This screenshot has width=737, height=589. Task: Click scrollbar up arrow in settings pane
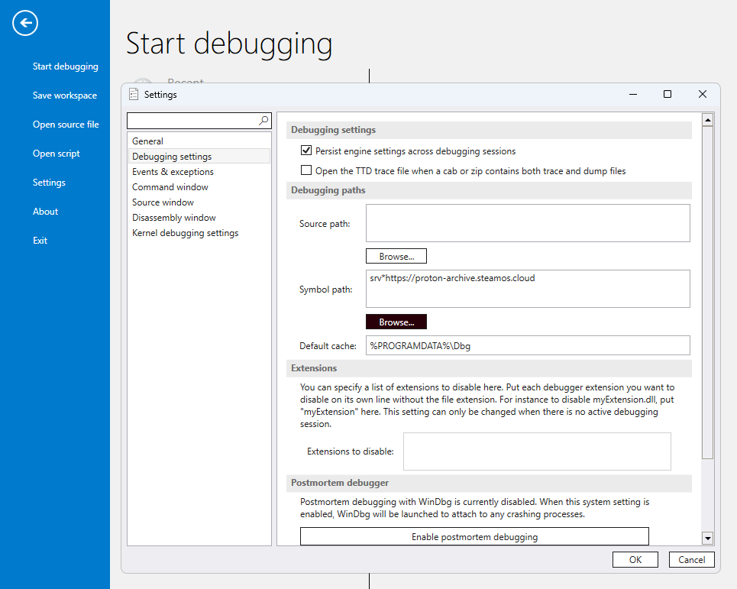[707, 120]
